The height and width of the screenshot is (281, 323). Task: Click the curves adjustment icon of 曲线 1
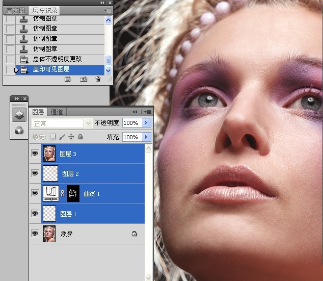click(x=51, y=193)
